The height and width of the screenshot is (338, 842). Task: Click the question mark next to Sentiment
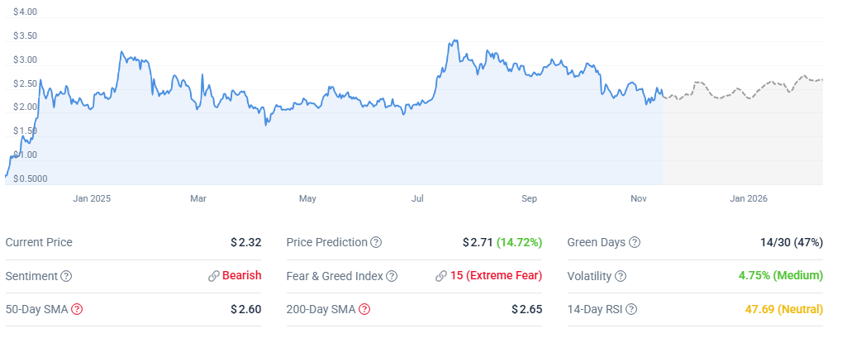click(x=66, y=276)
